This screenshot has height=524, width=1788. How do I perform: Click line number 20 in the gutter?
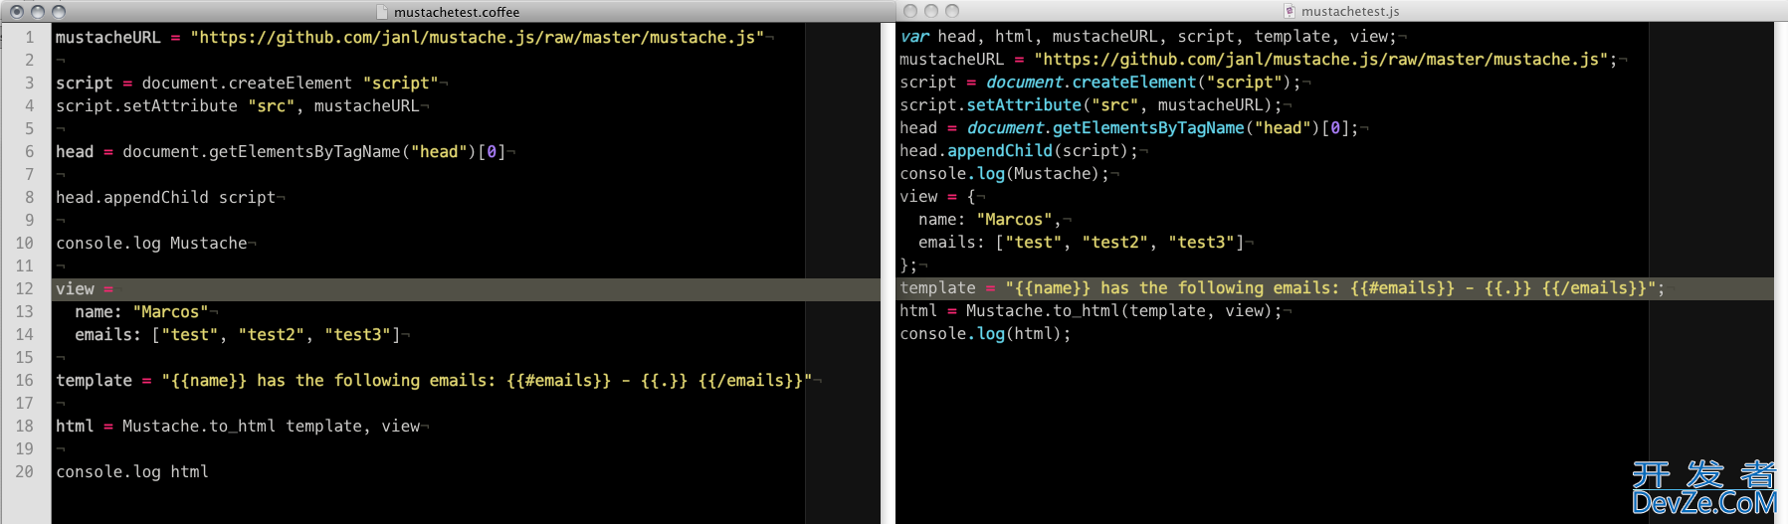click(x=25, y=472)
